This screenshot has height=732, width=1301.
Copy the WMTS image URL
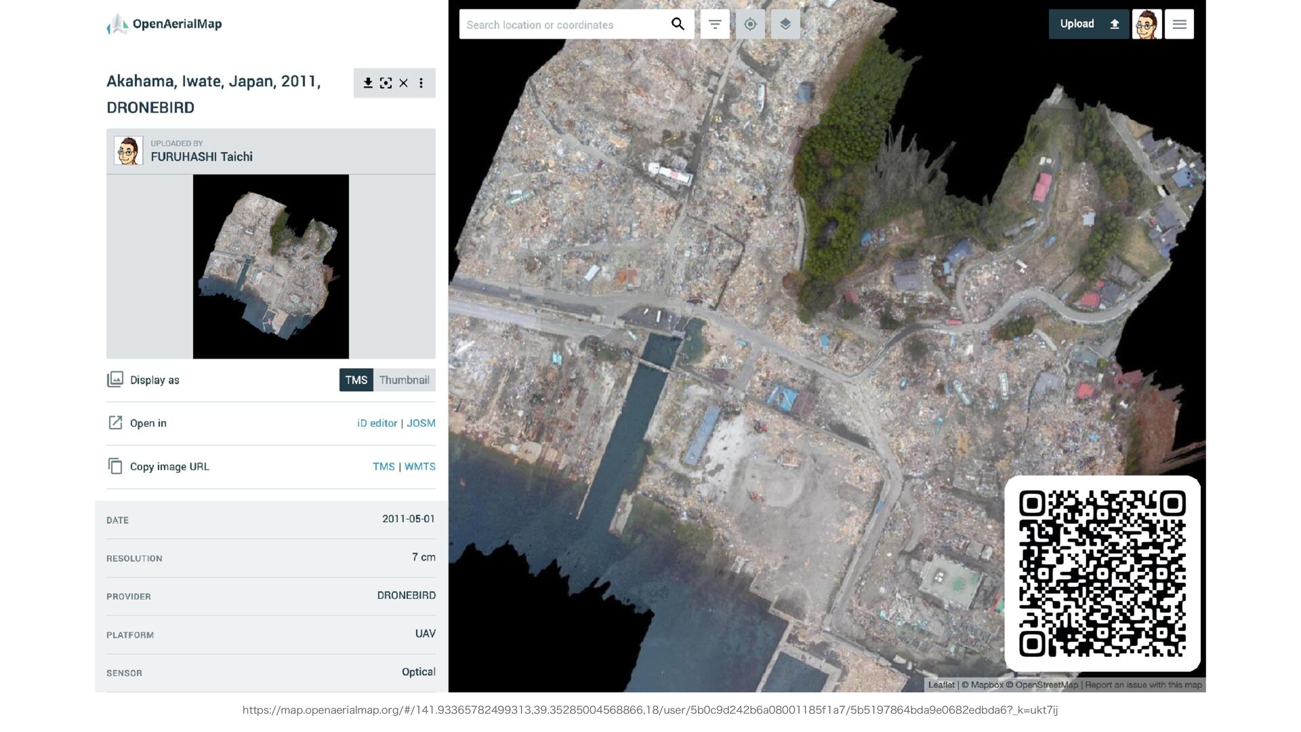(420, 466)
